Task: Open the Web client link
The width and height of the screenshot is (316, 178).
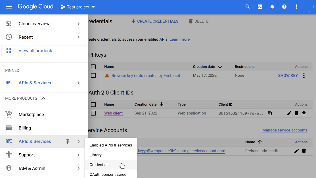Action: point(114,113)
